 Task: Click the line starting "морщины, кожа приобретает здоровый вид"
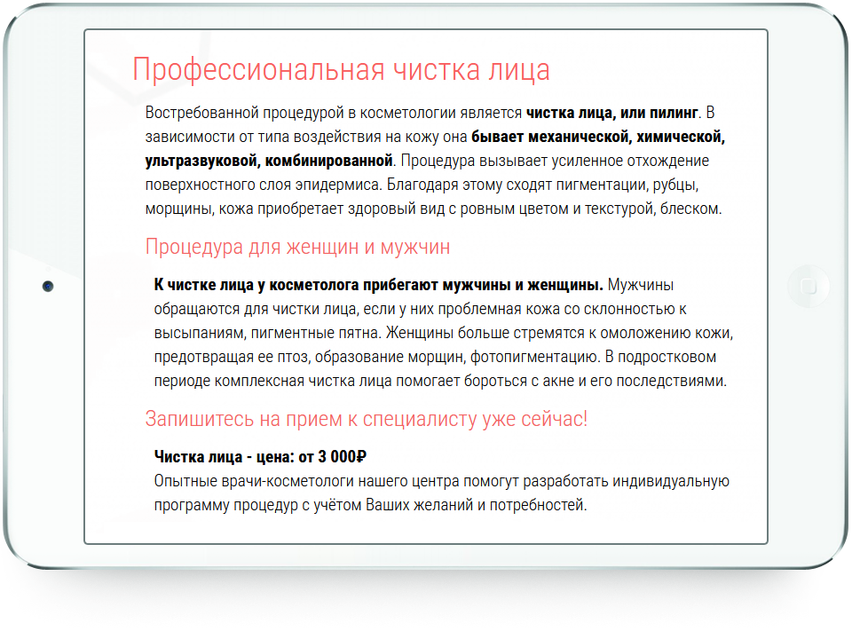click(434, 209)
